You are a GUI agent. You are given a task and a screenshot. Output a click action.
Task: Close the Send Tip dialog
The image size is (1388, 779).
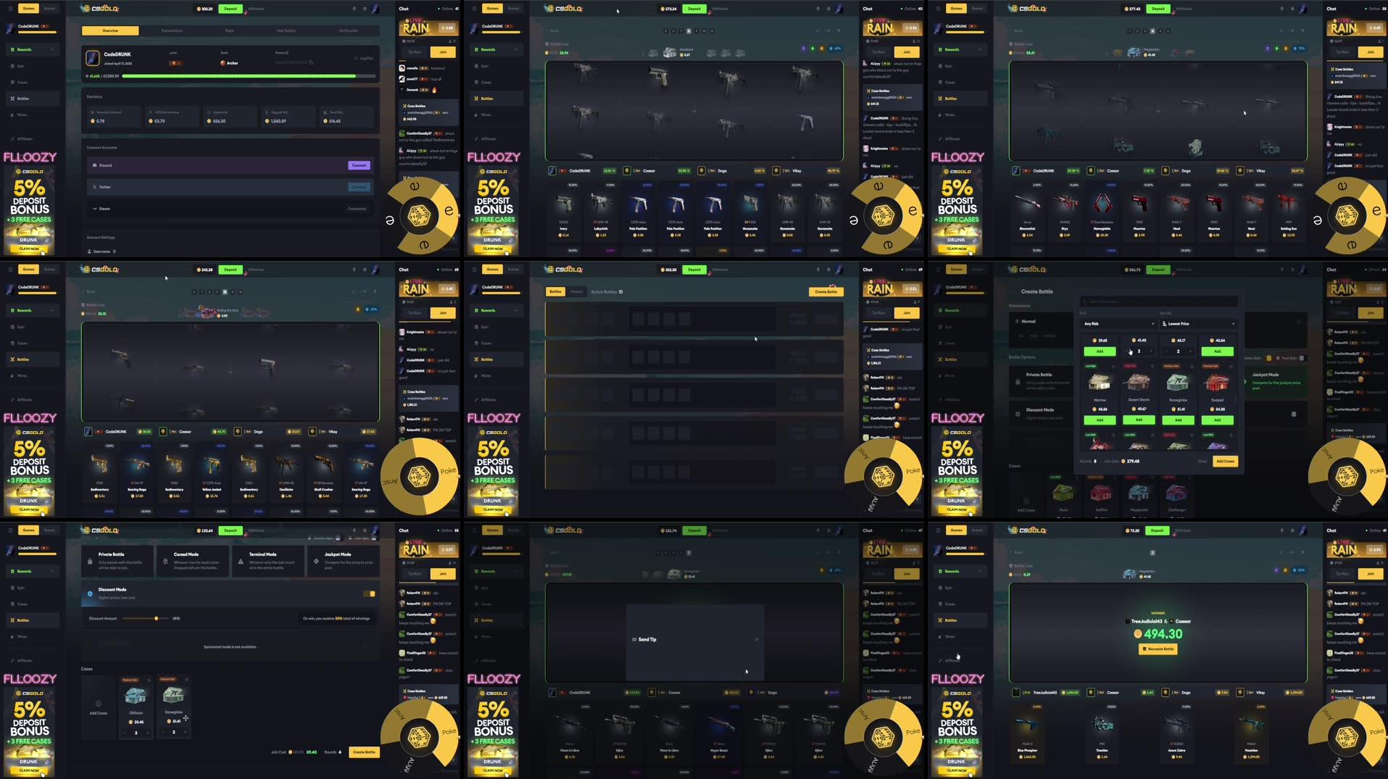click(x=756, y=639)
